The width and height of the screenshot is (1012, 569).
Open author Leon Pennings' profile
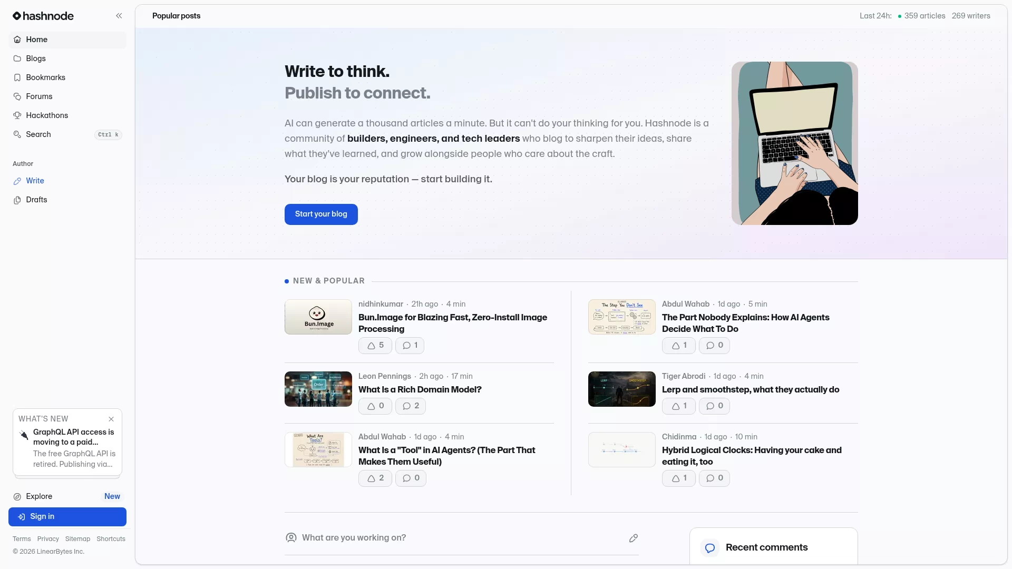pyautogui.click(x=385, y=376)
